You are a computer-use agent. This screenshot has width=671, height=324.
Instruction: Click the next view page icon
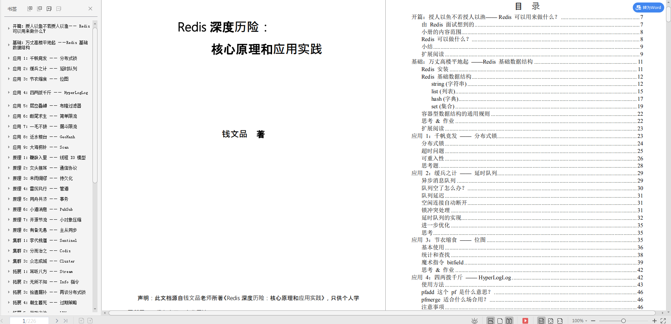point(90,321)
